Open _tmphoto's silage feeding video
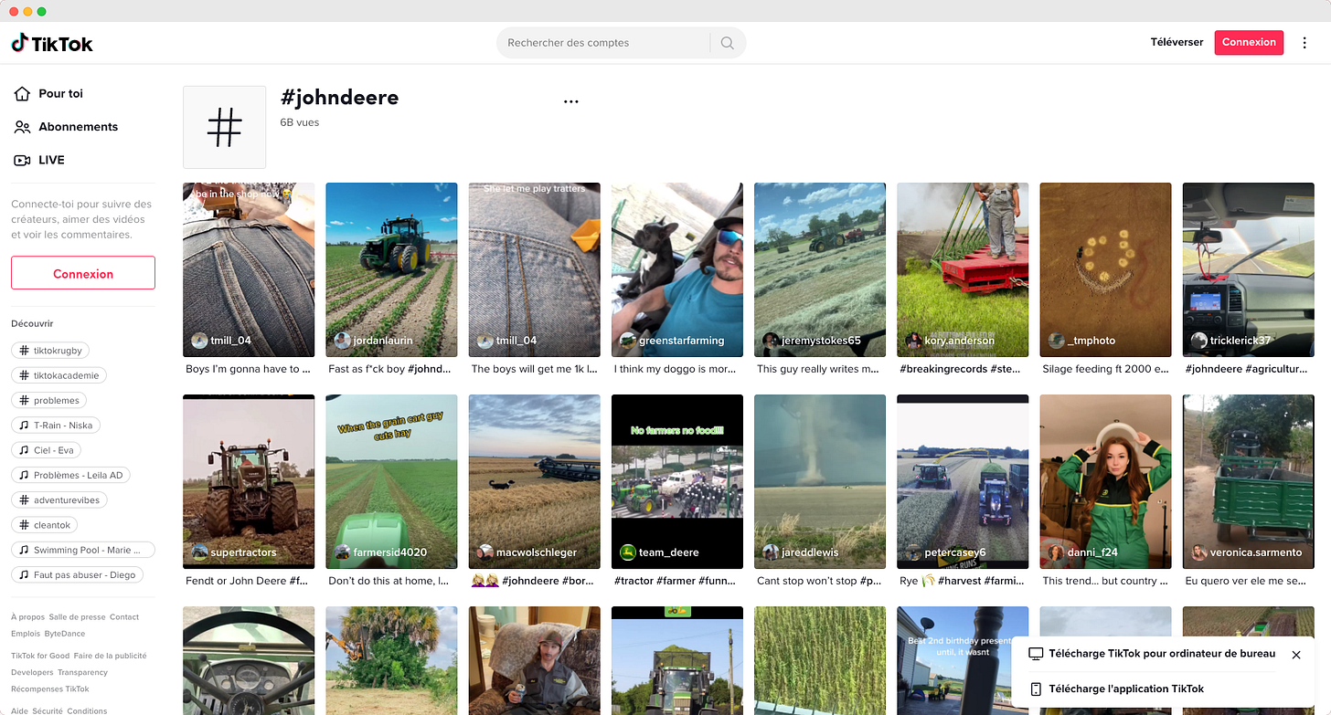This screenshot has width=1331, height=715. pyautogui.click(x=1105, y=269)
